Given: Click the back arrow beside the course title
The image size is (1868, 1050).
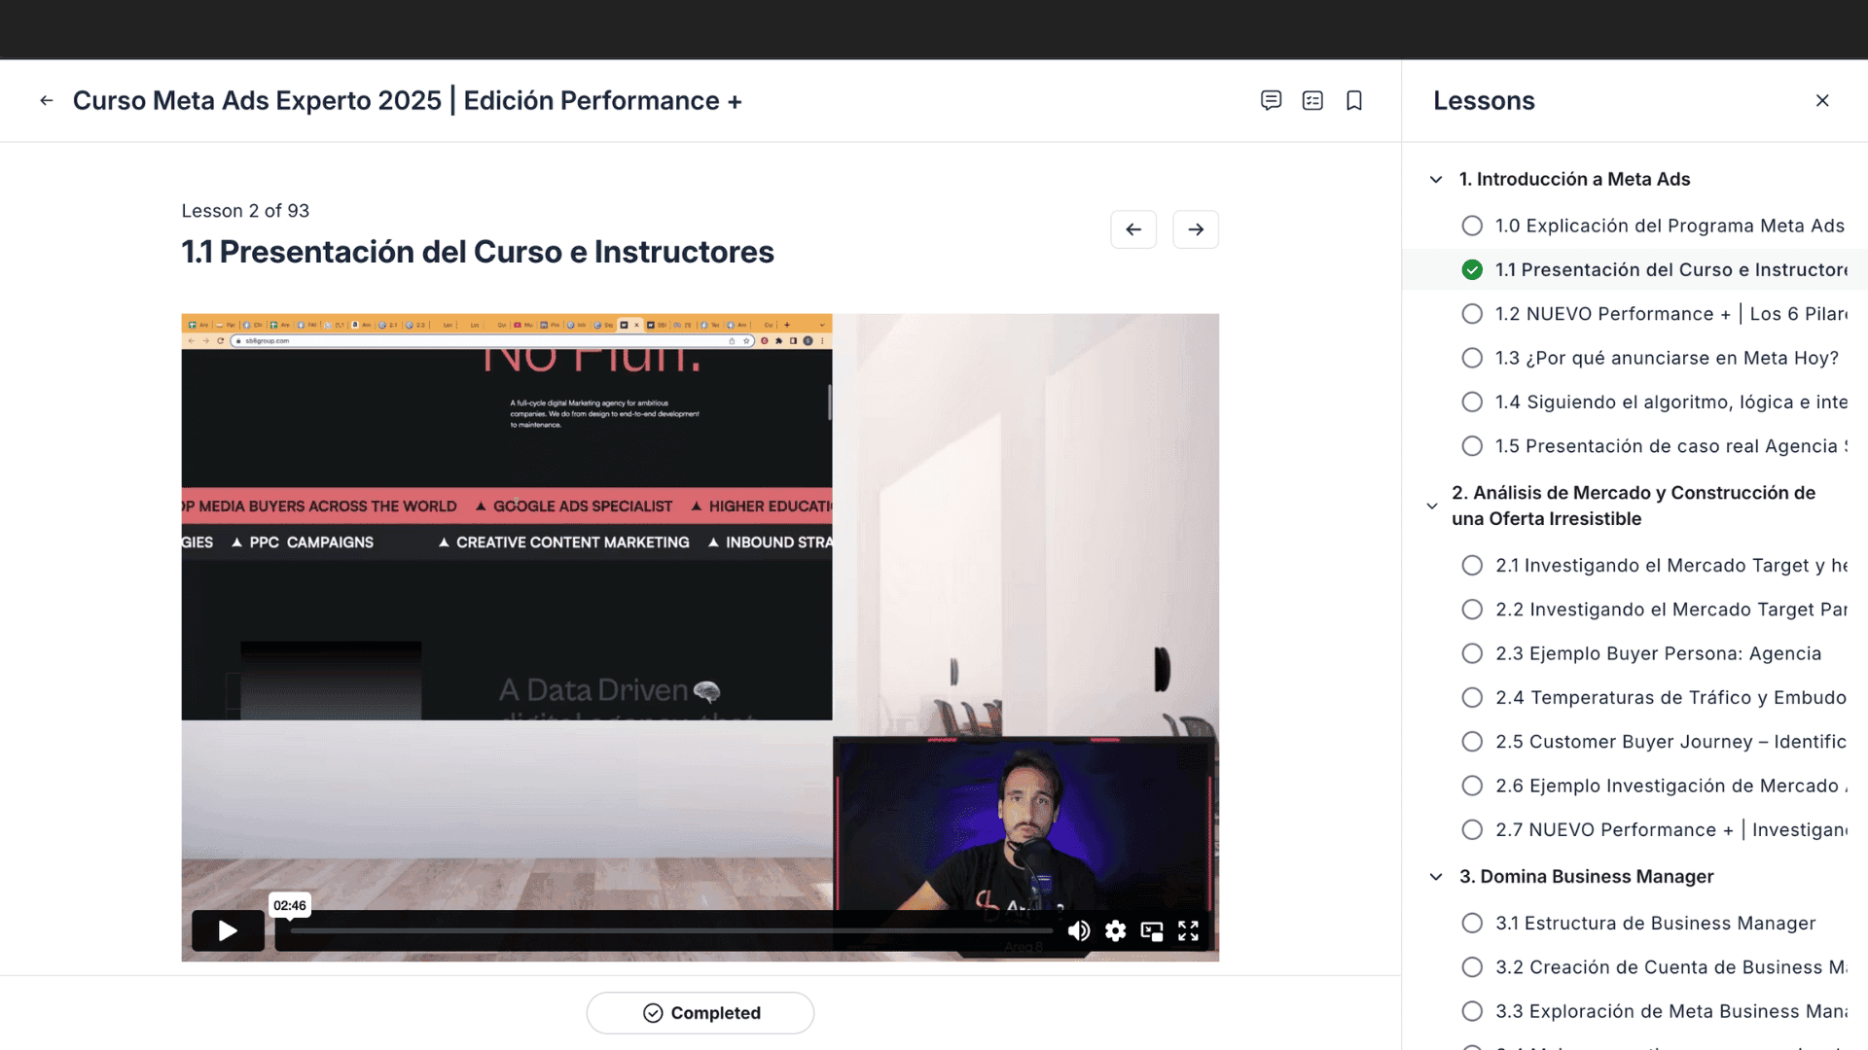Looking at the screenshot, I should pos(47,100).
